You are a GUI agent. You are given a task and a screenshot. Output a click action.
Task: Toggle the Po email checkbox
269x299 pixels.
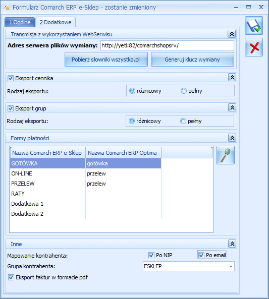pos(201,255)
